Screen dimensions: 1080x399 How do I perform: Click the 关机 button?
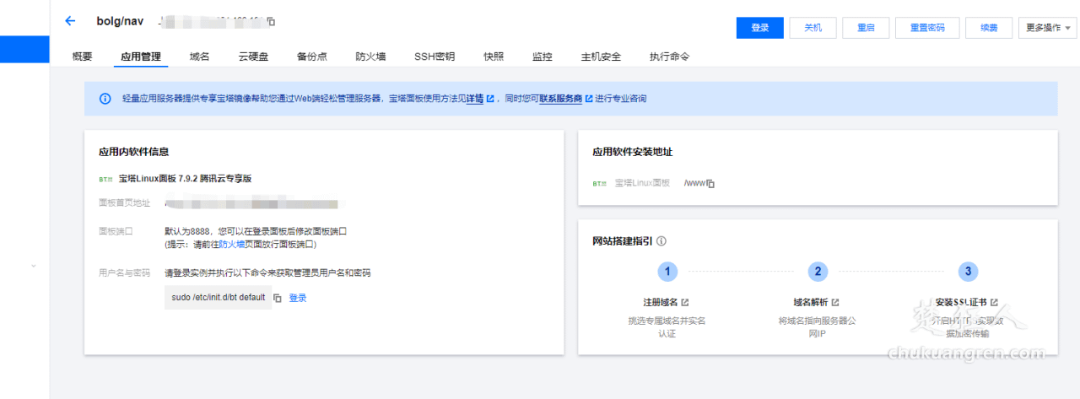coord(813,28)
